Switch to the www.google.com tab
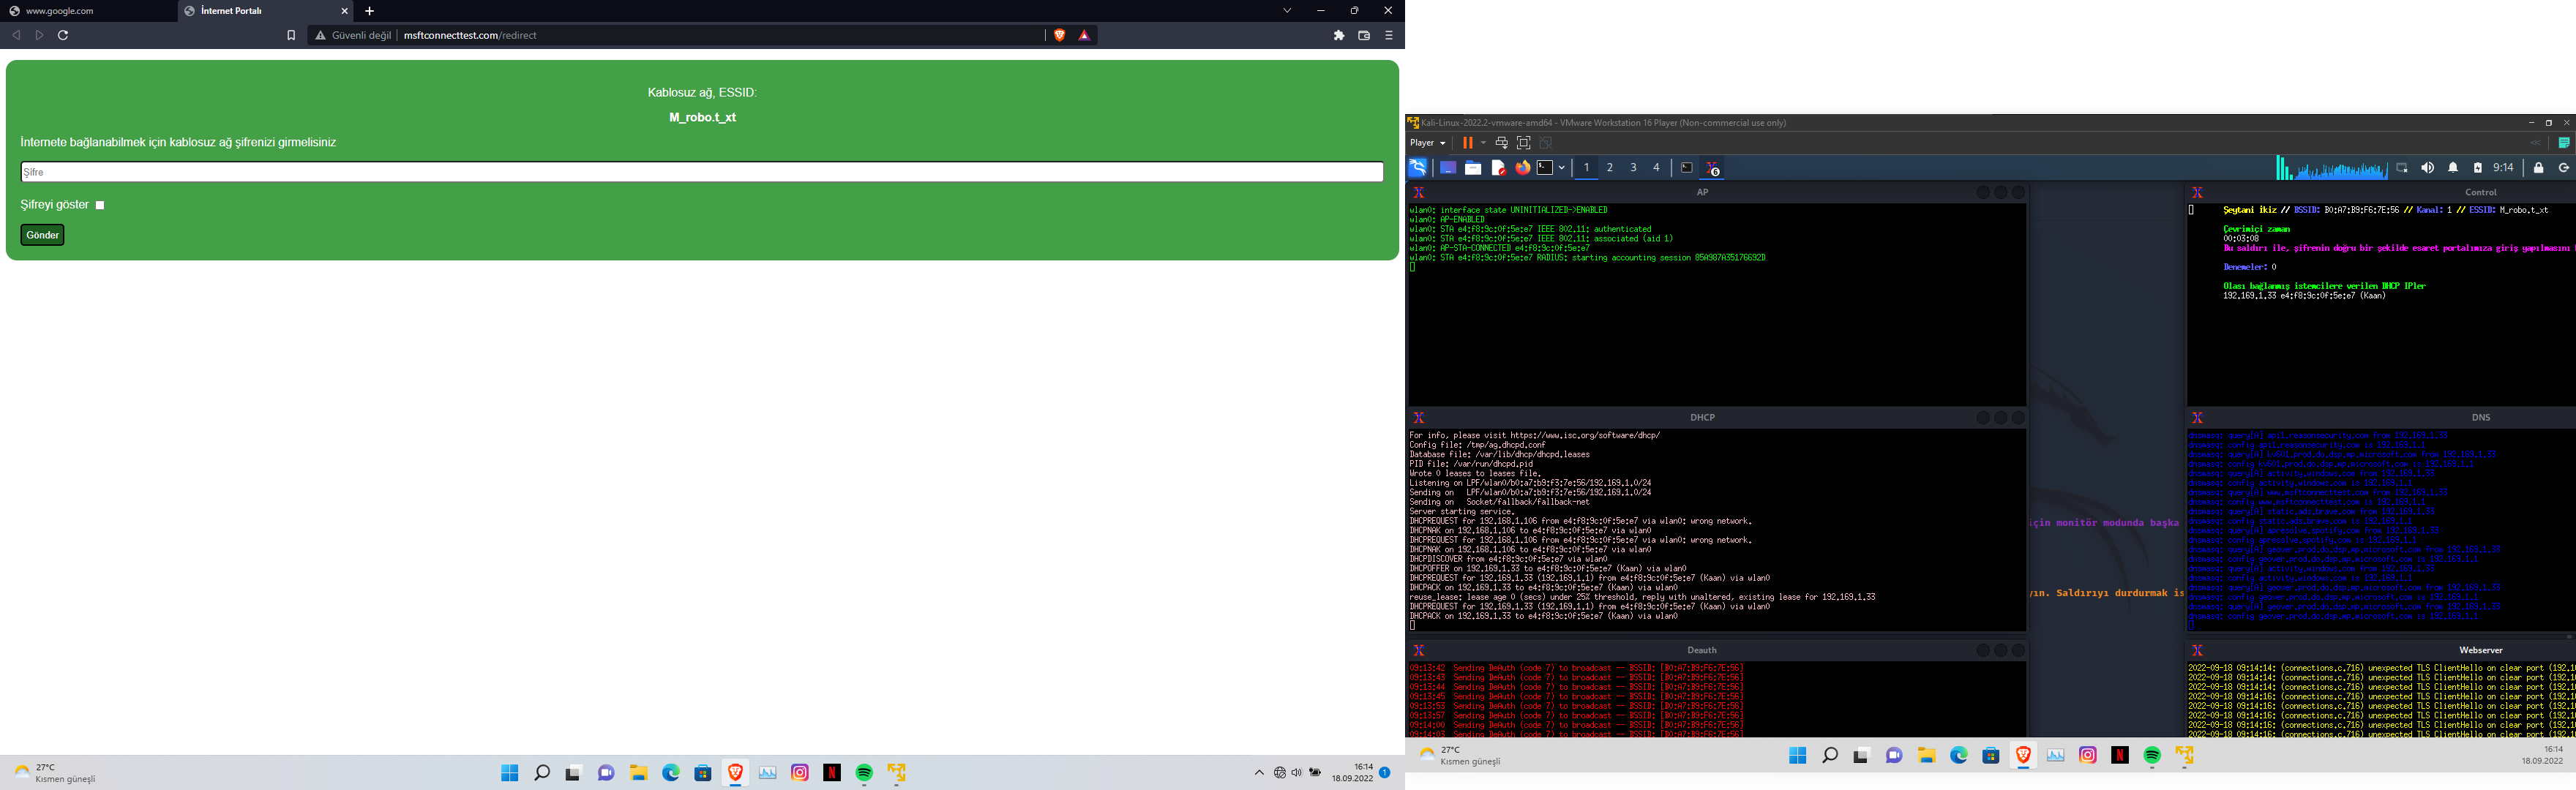Image resolution: width=2576 pixels, height=790 pixels. coord(88,11)
